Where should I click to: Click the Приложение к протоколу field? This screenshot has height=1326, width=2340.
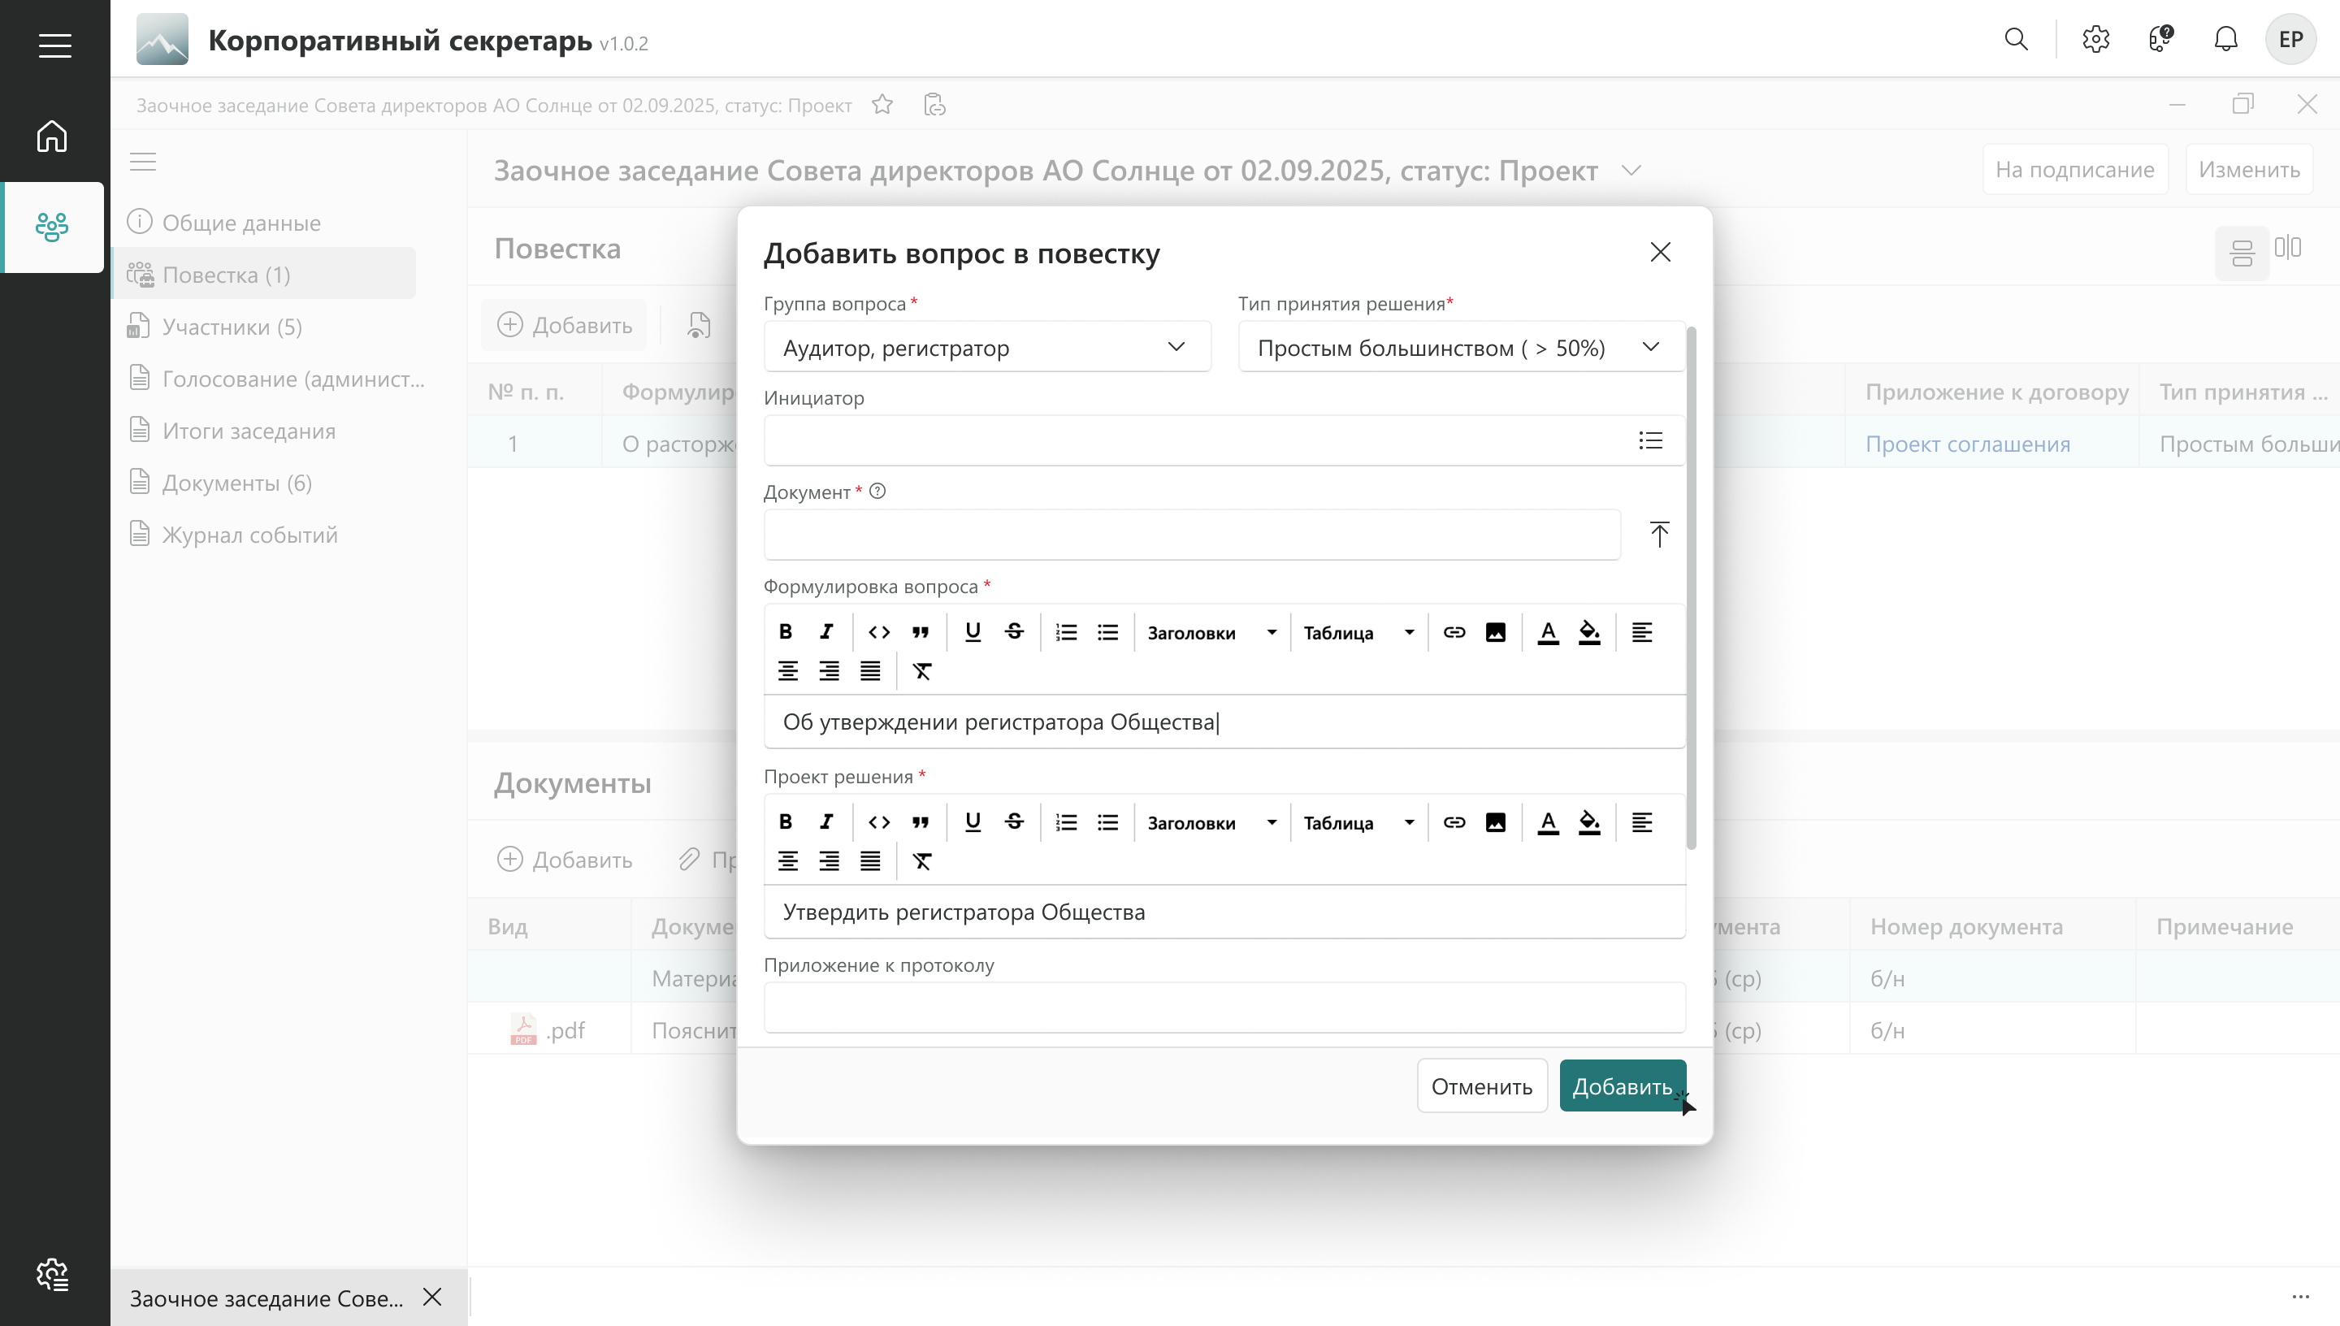pyautogui.click(x=1224, y=1008)
